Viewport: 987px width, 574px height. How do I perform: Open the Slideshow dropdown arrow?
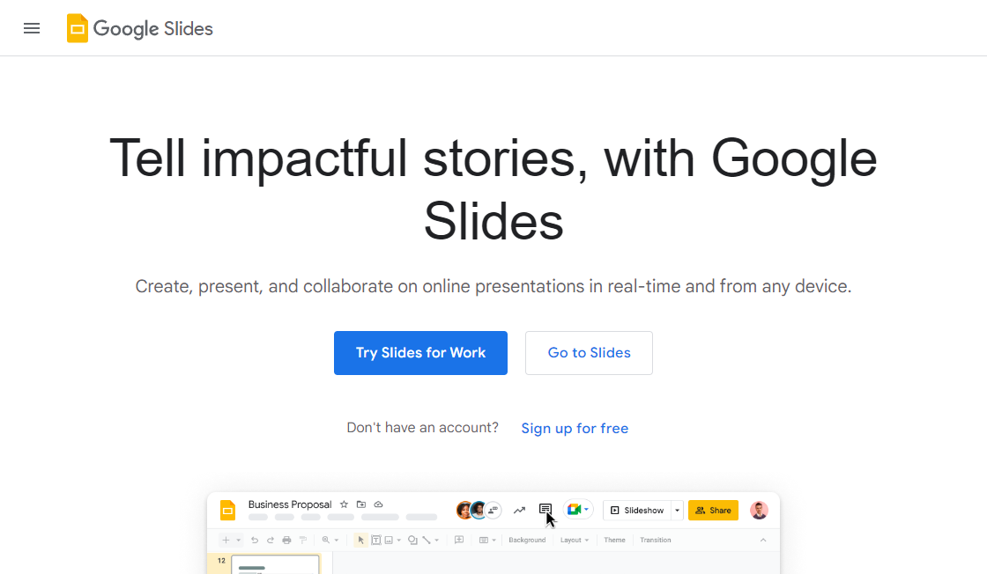click(677, 510)
